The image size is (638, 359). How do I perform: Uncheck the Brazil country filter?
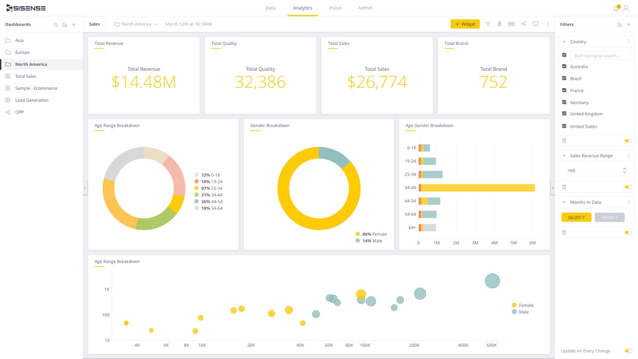565,78
